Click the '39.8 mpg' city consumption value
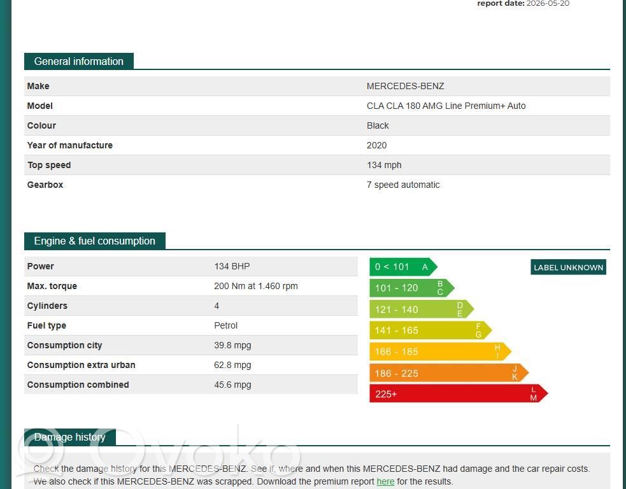626x489 pixels. tap(232, 345)
